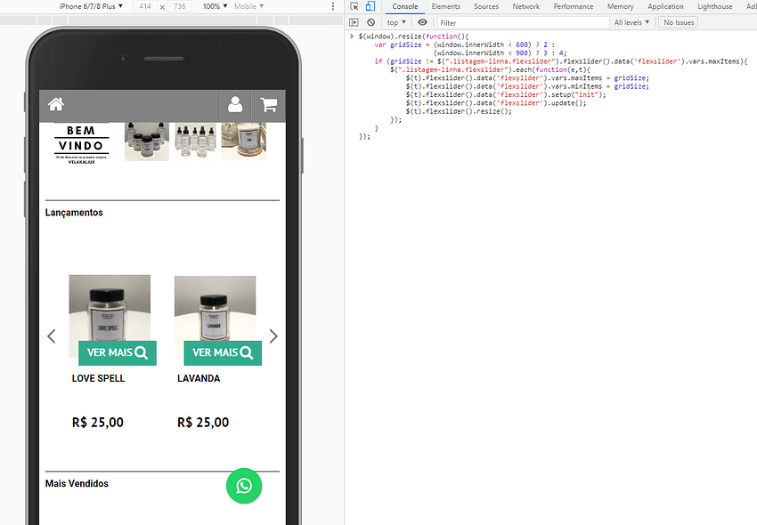Switch to the Lighthouse tab
This screenshot has width=757, height=525.
tap(714, 6)
